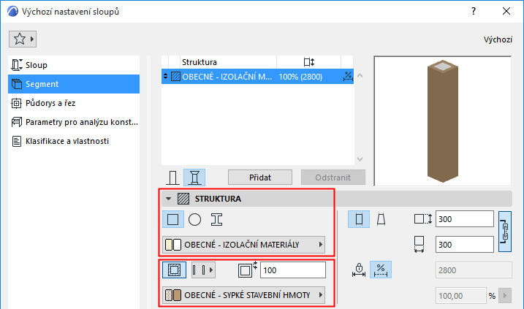Select percentage segment length icon

[x=381, y=270]
